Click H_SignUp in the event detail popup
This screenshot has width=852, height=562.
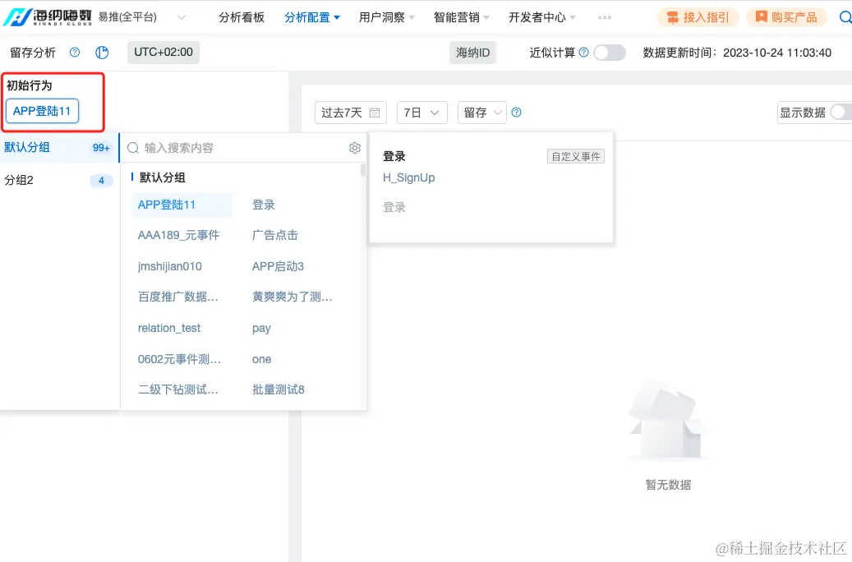pos(408,177)
